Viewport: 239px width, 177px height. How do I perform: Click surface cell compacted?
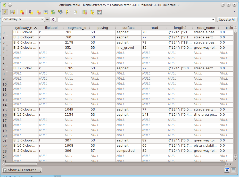pos(128,151)
